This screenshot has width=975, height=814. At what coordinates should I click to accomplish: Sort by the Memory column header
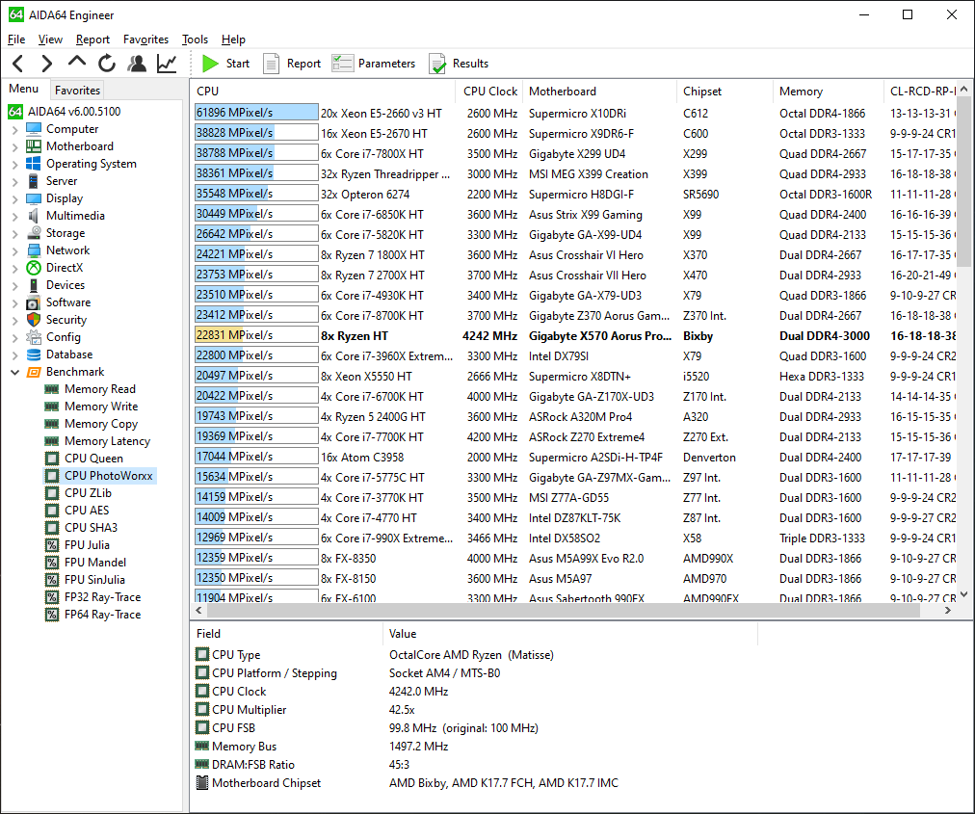point(828,92)
